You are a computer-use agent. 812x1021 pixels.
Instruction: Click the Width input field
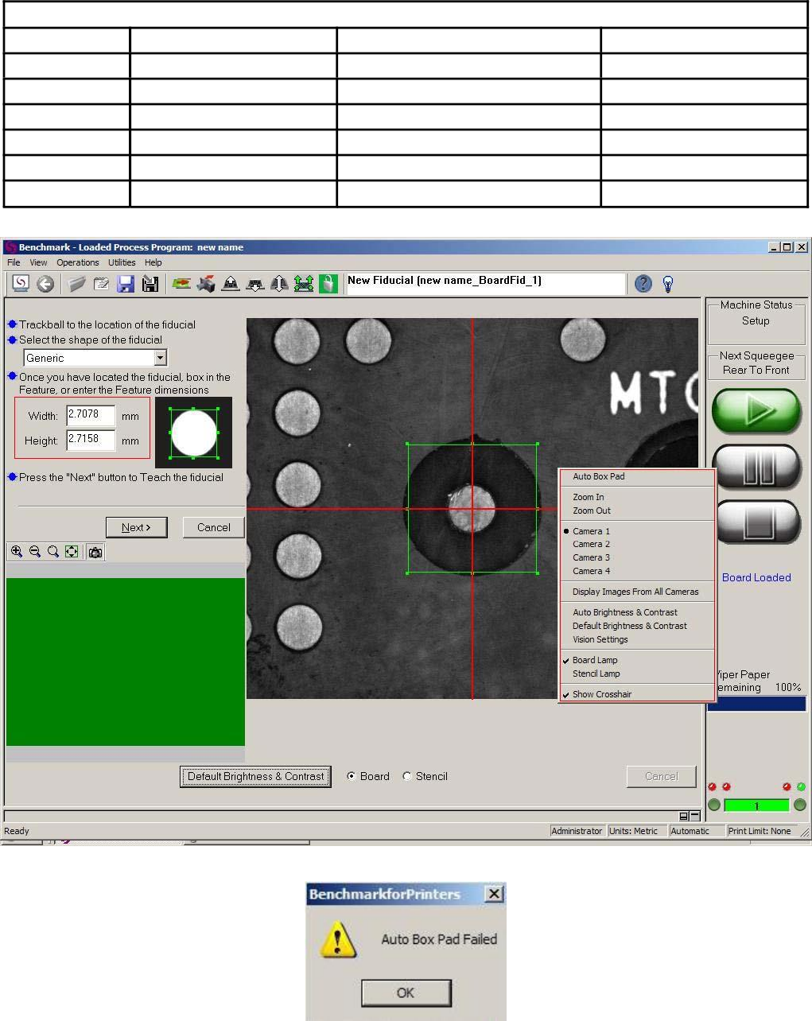click(x=91, y=415)
